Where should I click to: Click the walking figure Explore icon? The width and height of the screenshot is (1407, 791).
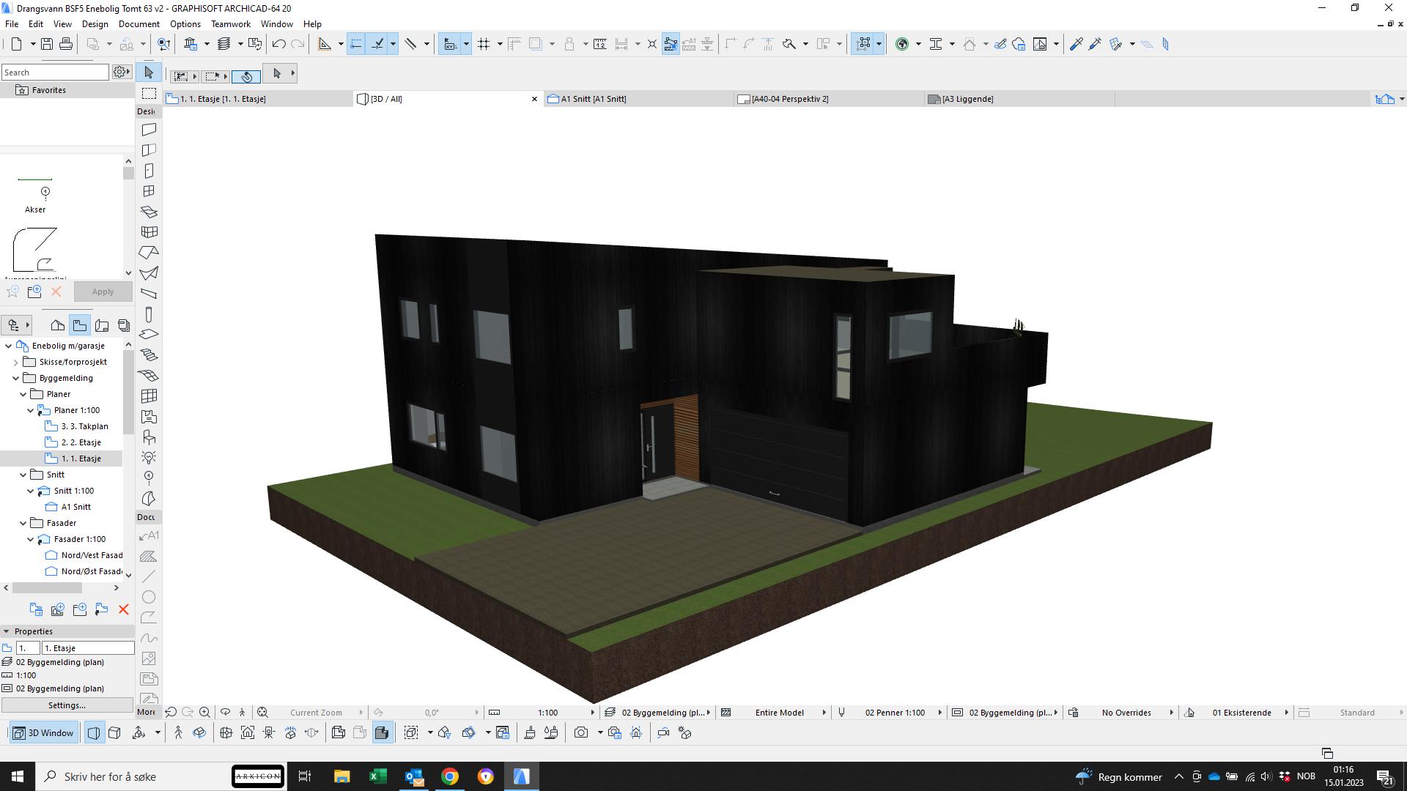(178, 732)
